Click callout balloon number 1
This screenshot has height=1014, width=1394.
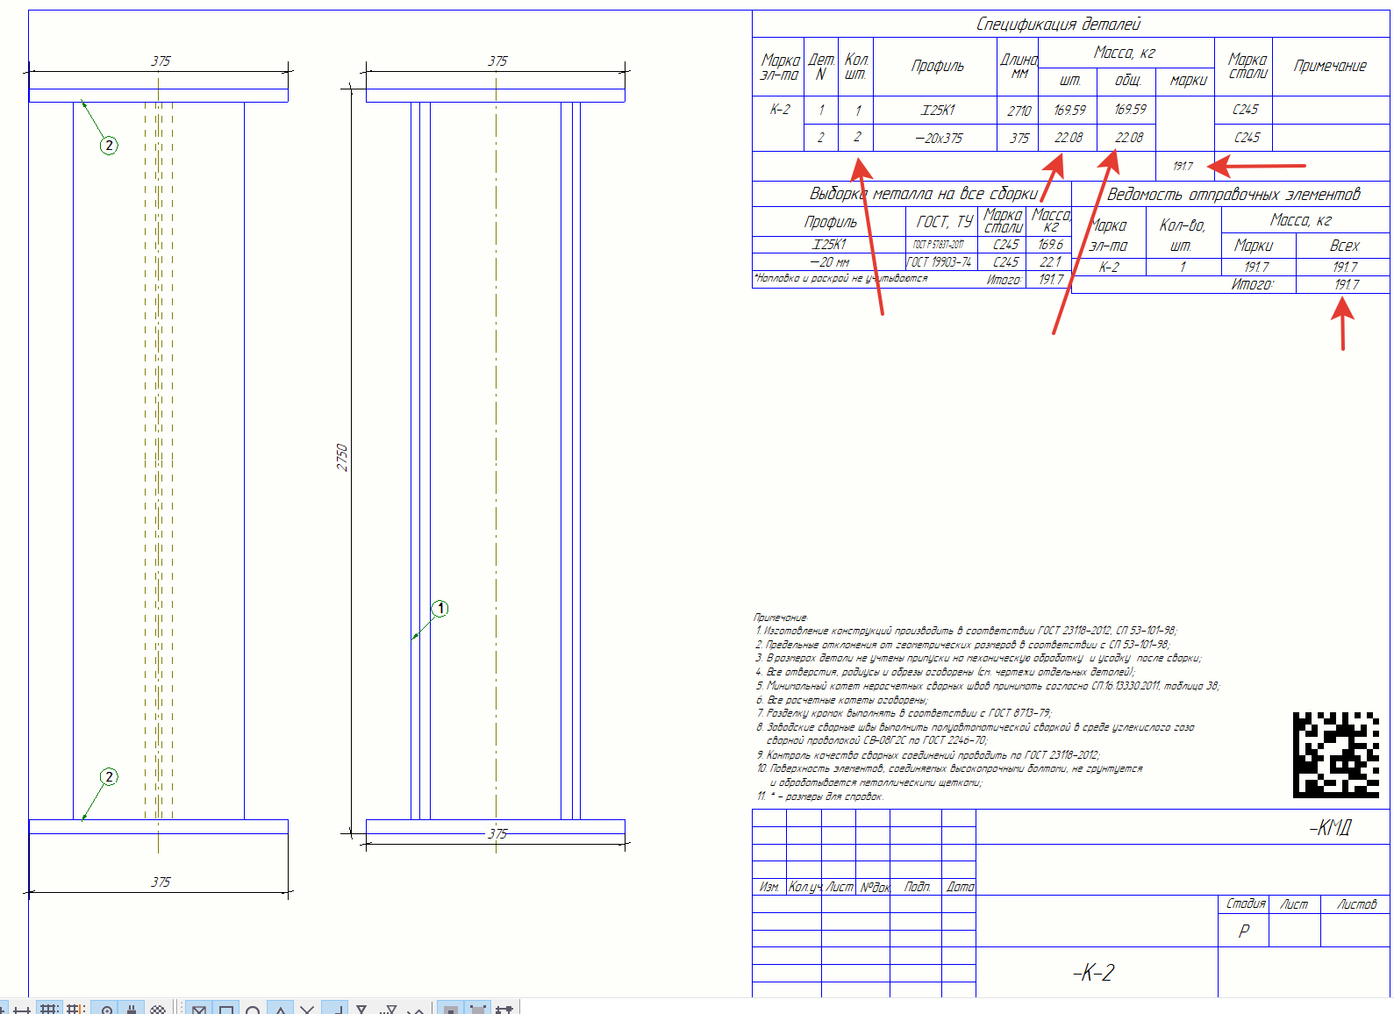[440, 609]
